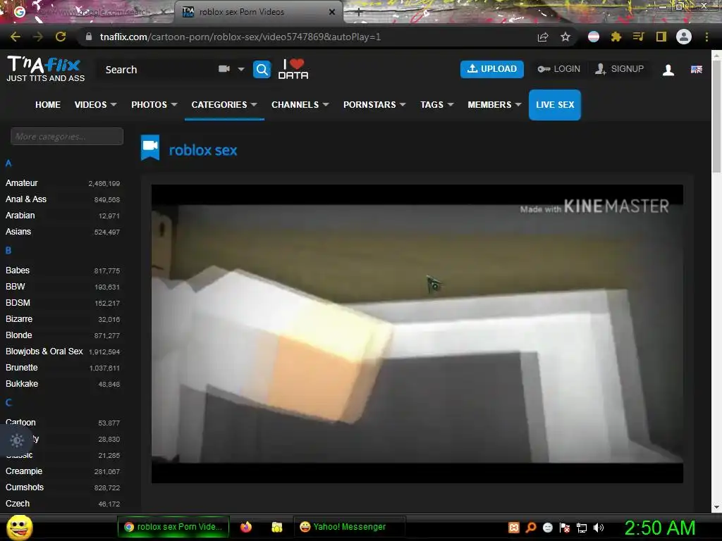Bookmark this page with the star icon
The height and width of the screenshot is (541, 722).
(565, 37)
